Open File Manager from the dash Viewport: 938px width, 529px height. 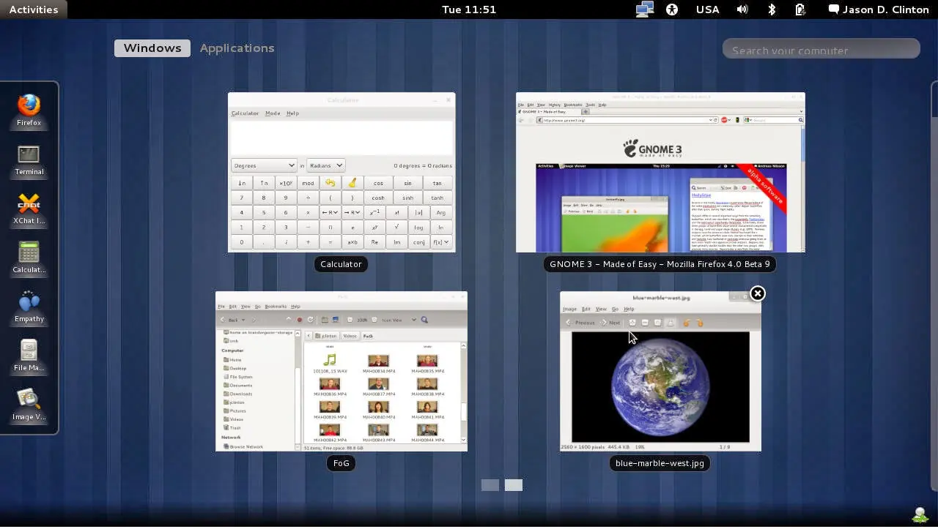[29, 355]
